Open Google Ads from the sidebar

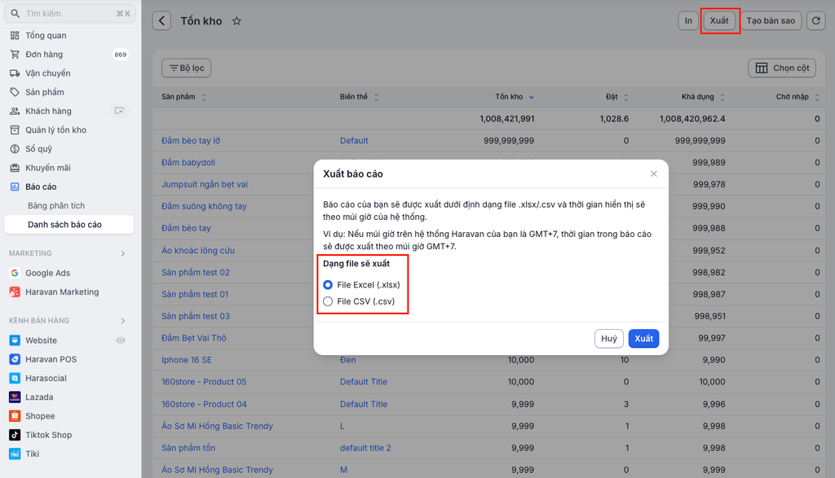pyautogui.click(x=47, y=274)
